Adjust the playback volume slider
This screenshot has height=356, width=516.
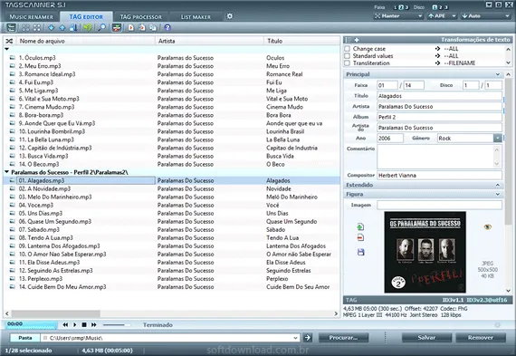pos(117,324)
